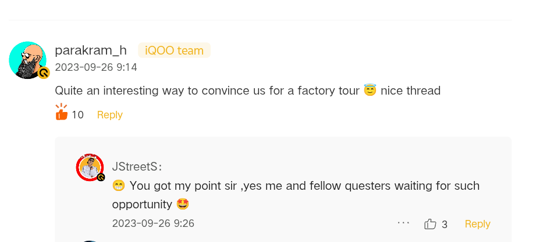Like parakram_h's comment with orange thumbs-up
This screenshot has width=536, height=242.
61,112
